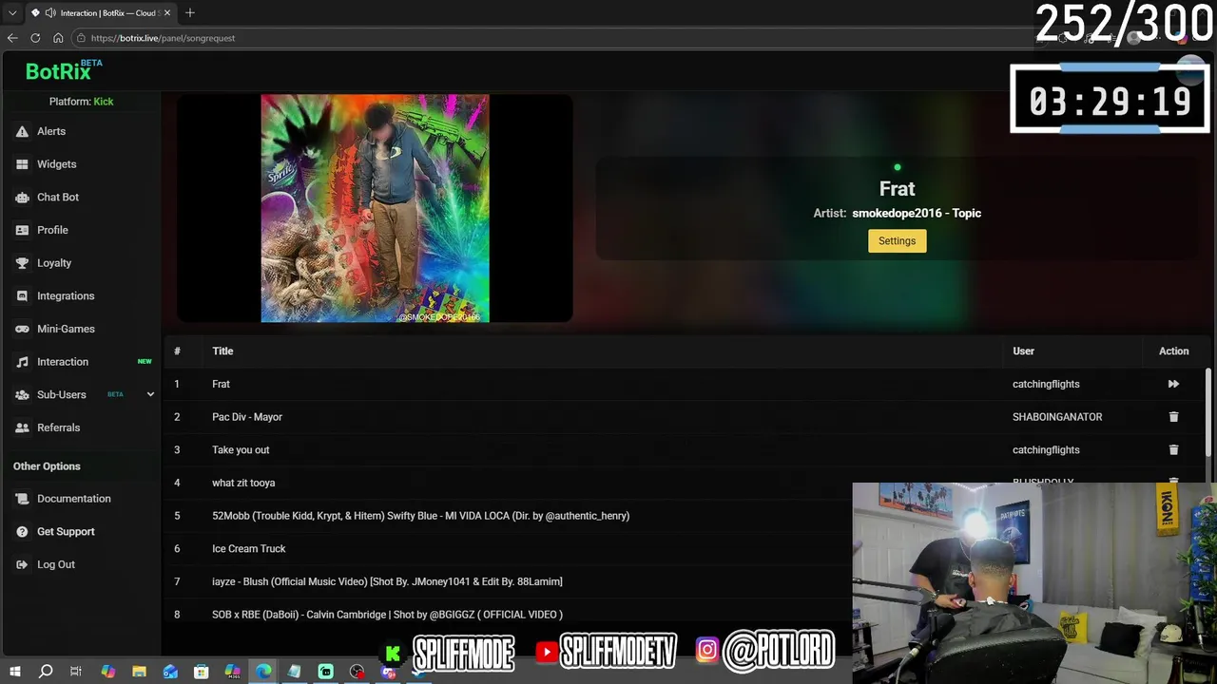Select the Ice Cream Truck title

249,549
